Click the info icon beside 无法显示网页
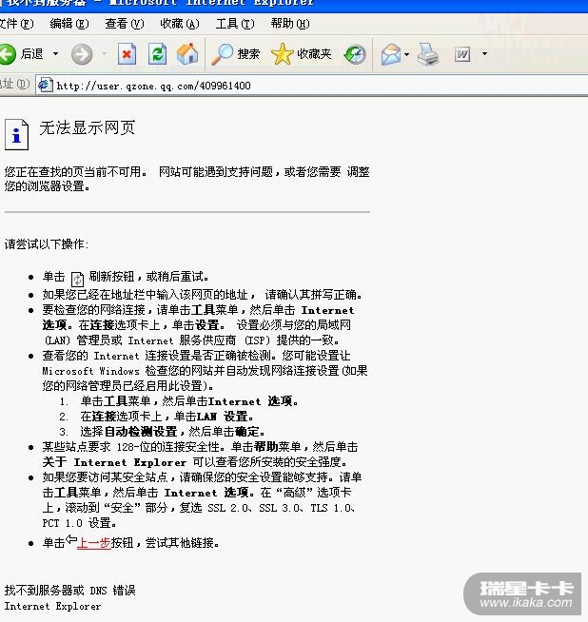588x622 pixels. [x=16, y=134]
